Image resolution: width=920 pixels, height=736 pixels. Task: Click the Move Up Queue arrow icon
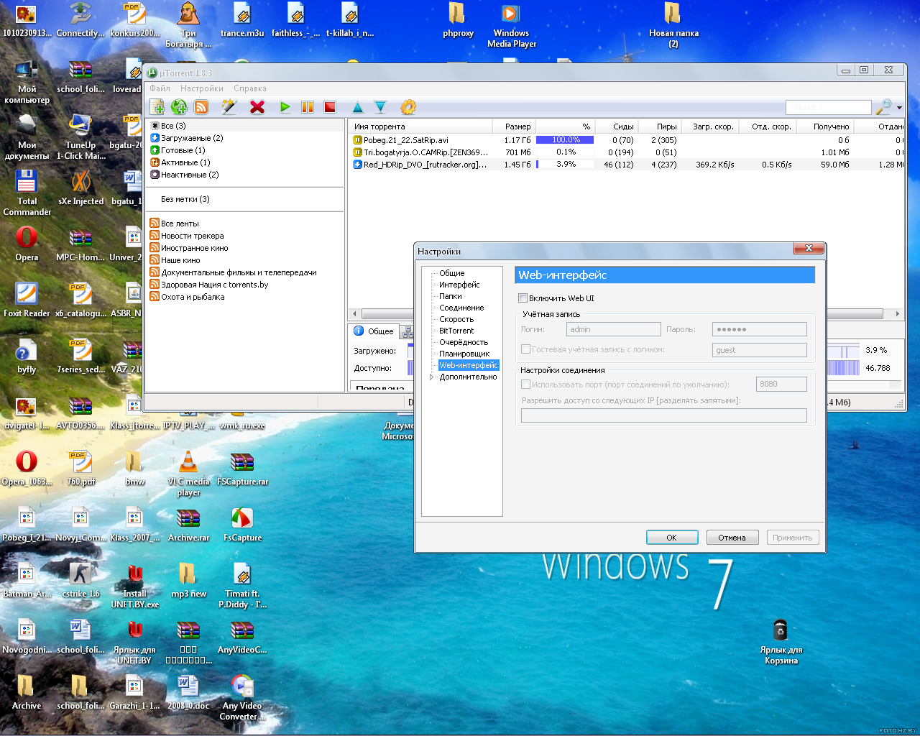pos(358,107)
